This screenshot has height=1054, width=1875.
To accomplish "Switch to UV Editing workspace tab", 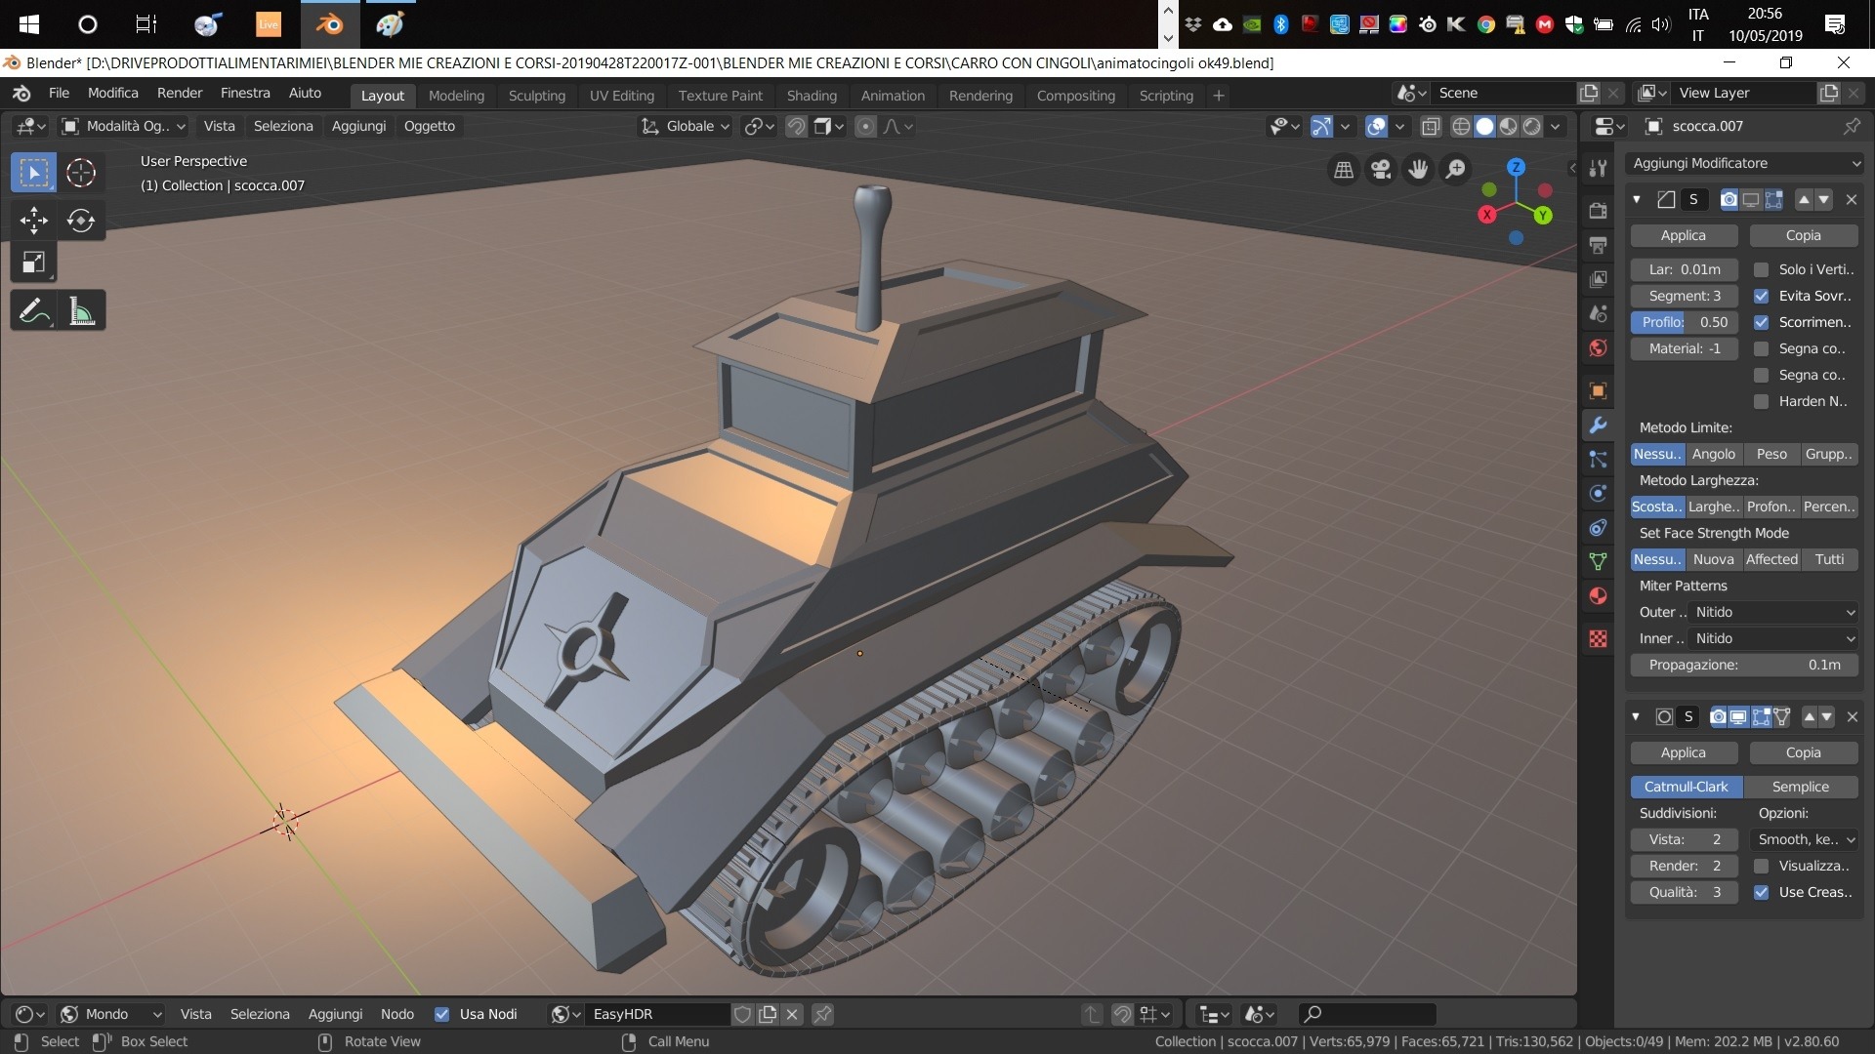I will point(621,96).
